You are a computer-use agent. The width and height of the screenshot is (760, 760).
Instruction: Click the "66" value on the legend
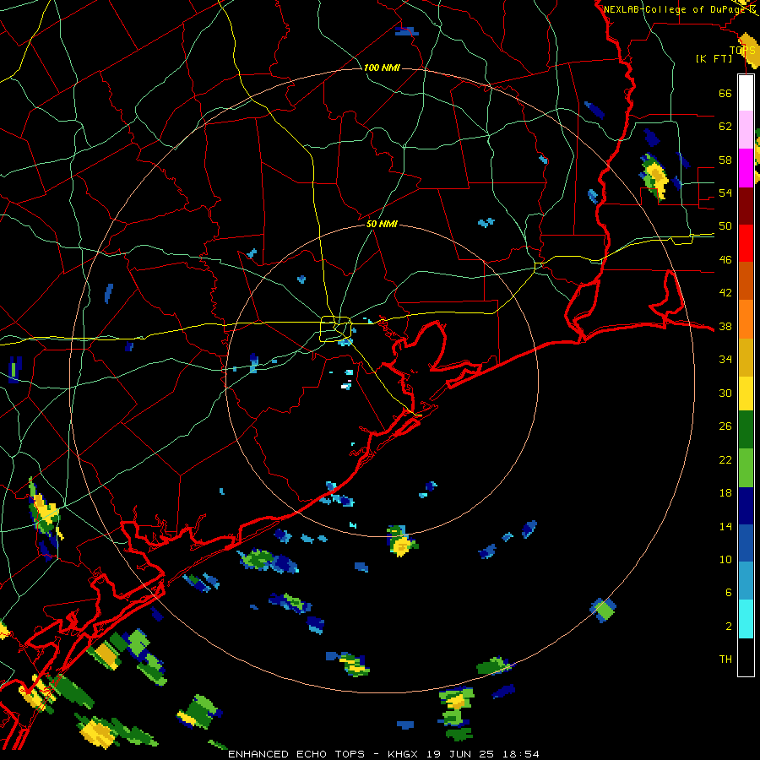click(x=725, y=93)
